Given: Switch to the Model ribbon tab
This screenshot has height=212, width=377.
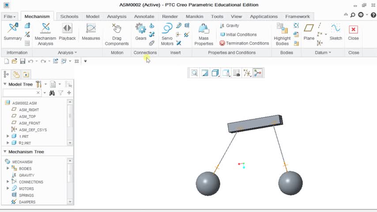Looking at the screenshot, I should click(x=93, y=16).
